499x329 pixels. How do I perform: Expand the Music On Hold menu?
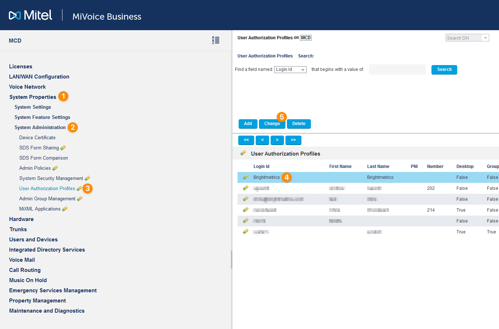28,280
